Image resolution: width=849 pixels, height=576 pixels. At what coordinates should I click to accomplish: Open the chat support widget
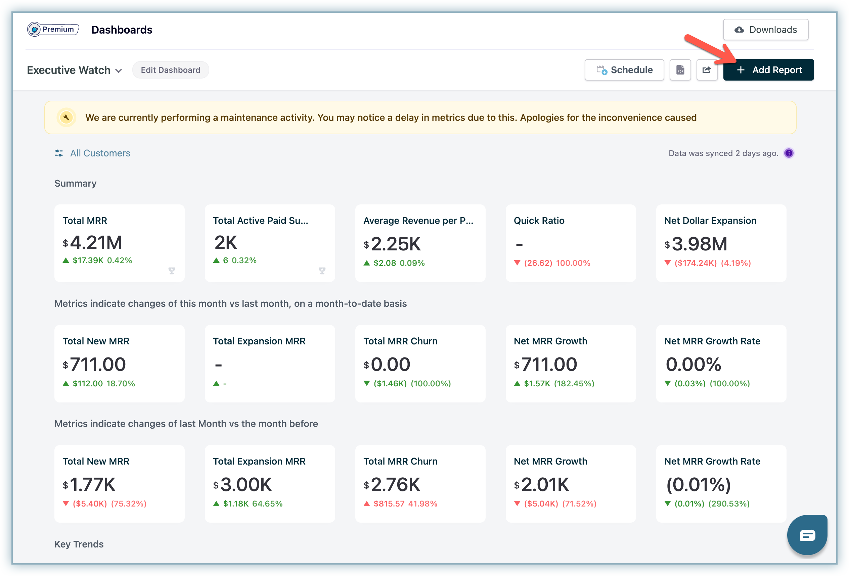(x=807, y=535)
